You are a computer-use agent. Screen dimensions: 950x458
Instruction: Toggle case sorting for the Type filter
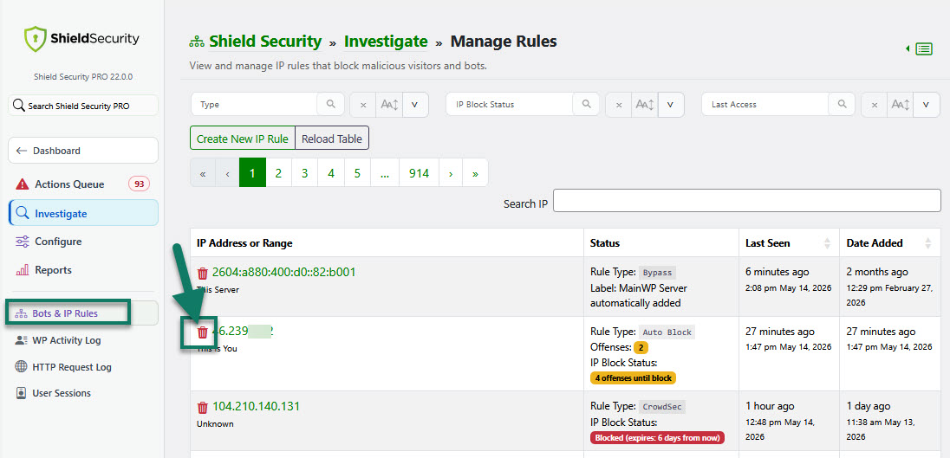pos(389,105)
